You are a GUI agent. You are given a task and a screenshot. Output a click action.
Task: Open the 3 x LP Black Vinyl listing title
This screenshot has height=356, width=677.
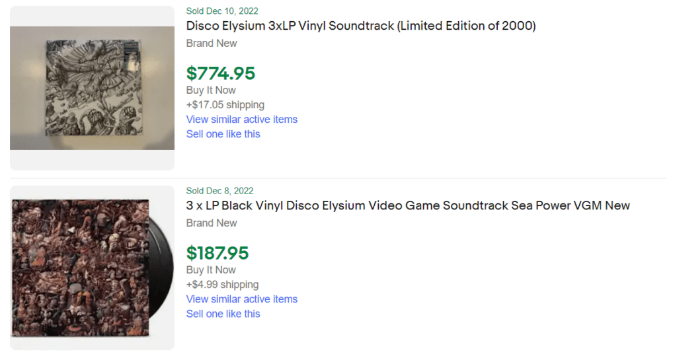point(408,206)
